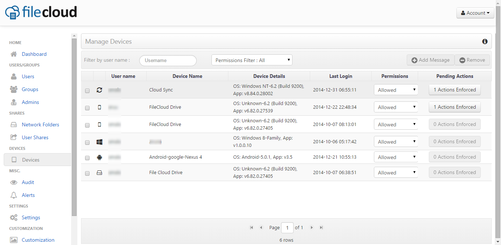Click the Add Message button
This screenshot has height=245, width=501.
pyautogui.click(x=431, y=60)
